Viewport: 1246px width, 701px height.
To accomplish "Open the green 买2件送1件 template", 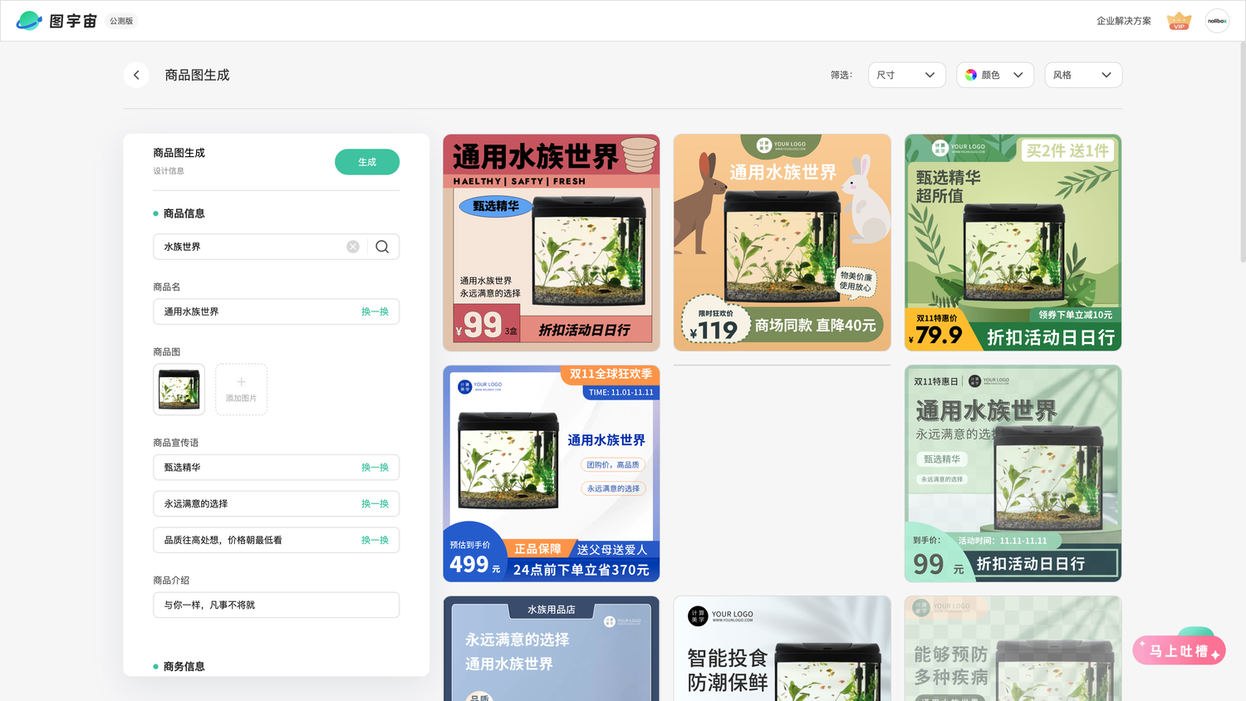I will pyautogui.click(x=1013, y=243).
